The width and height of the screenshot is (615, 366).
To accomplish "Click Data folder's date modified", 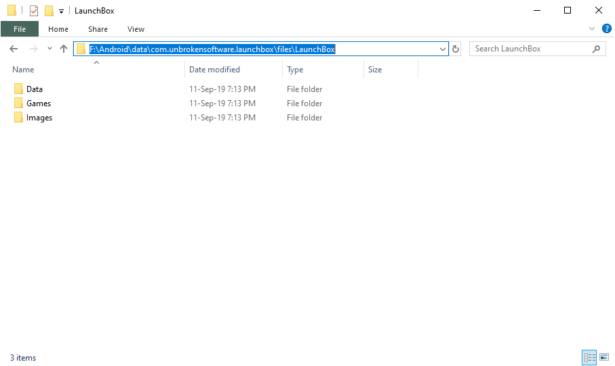I will click(x=222, y=89).
